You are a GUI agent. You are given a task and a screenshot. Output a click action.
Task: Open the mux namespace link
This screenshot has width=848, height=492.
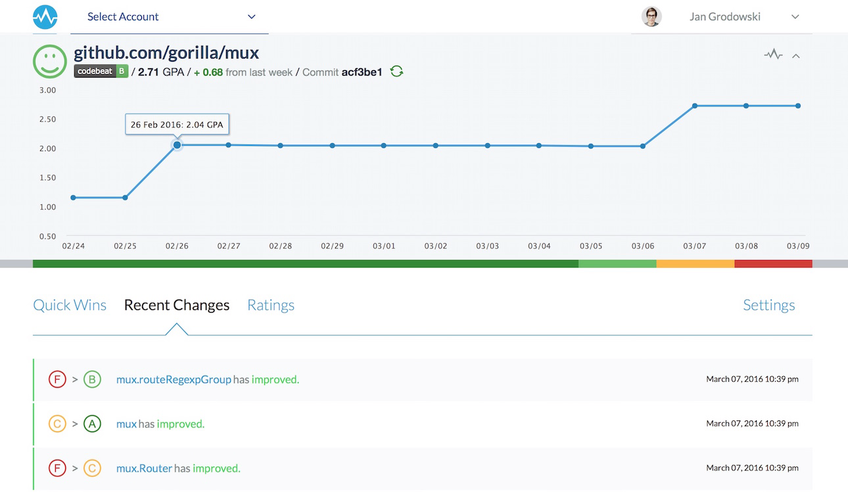tap(126, 424)
